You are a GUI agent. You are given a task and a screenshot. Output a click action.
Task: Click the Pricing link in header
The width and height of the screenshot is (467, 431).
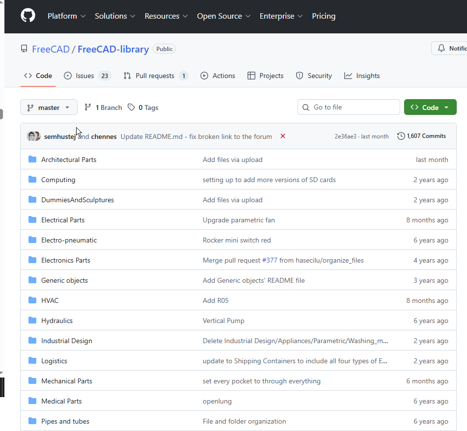point(324,16)
